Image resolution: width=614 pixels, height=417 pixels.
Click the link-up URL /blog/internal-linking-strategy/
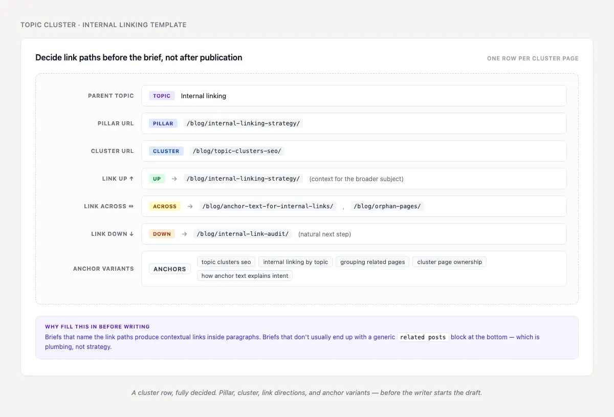(243, 179)
